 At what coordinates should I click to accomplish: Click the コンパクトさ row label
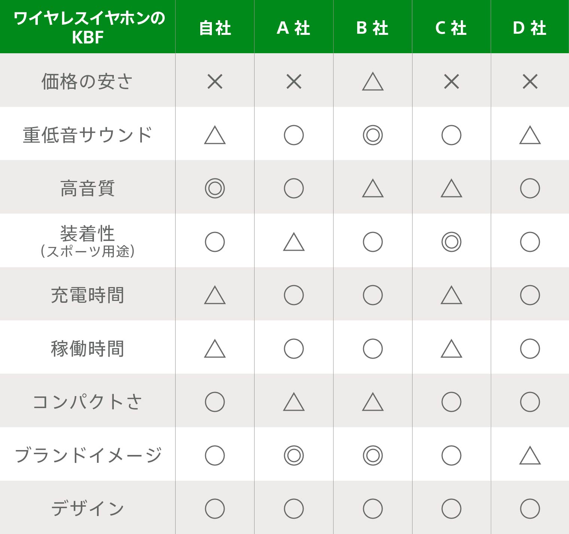(88, 402)
